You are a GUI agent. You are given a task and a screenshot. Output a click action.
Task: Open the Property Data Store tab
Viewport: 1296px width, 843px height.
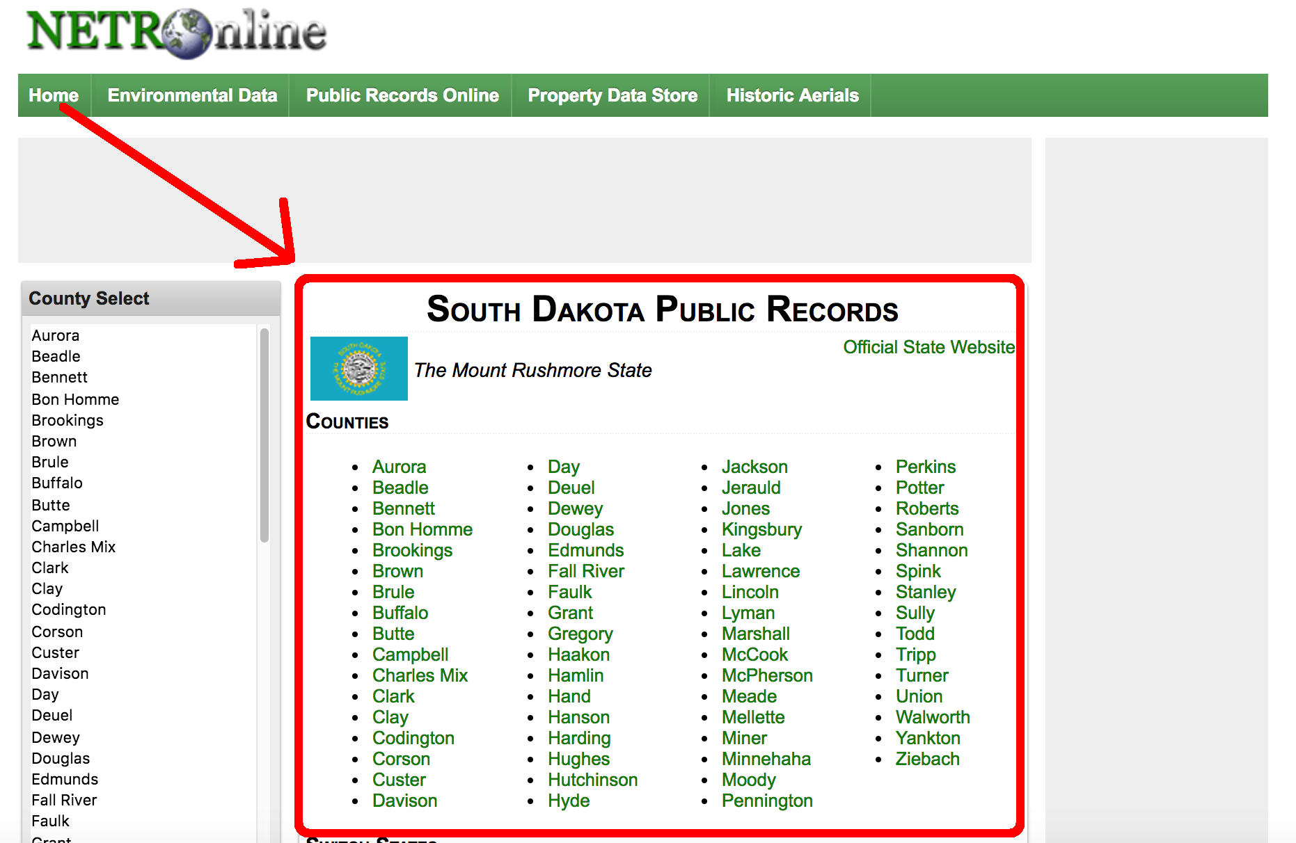612,95
